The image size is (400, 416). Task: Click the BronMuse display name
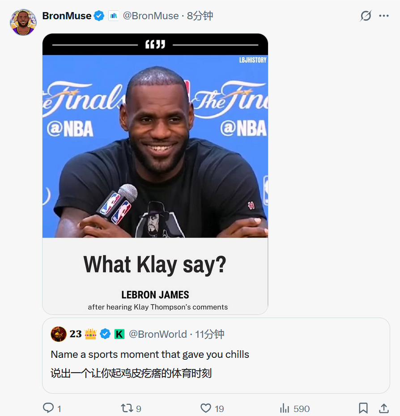(x=67, y=16)
